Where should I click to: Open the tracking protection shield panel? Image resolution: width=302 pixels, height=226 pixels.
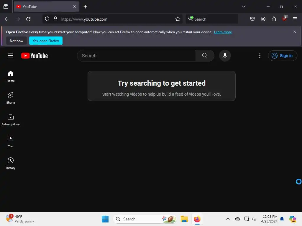47,19
